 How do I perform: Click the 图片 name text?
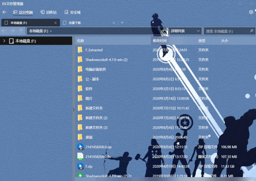[89, 98]
